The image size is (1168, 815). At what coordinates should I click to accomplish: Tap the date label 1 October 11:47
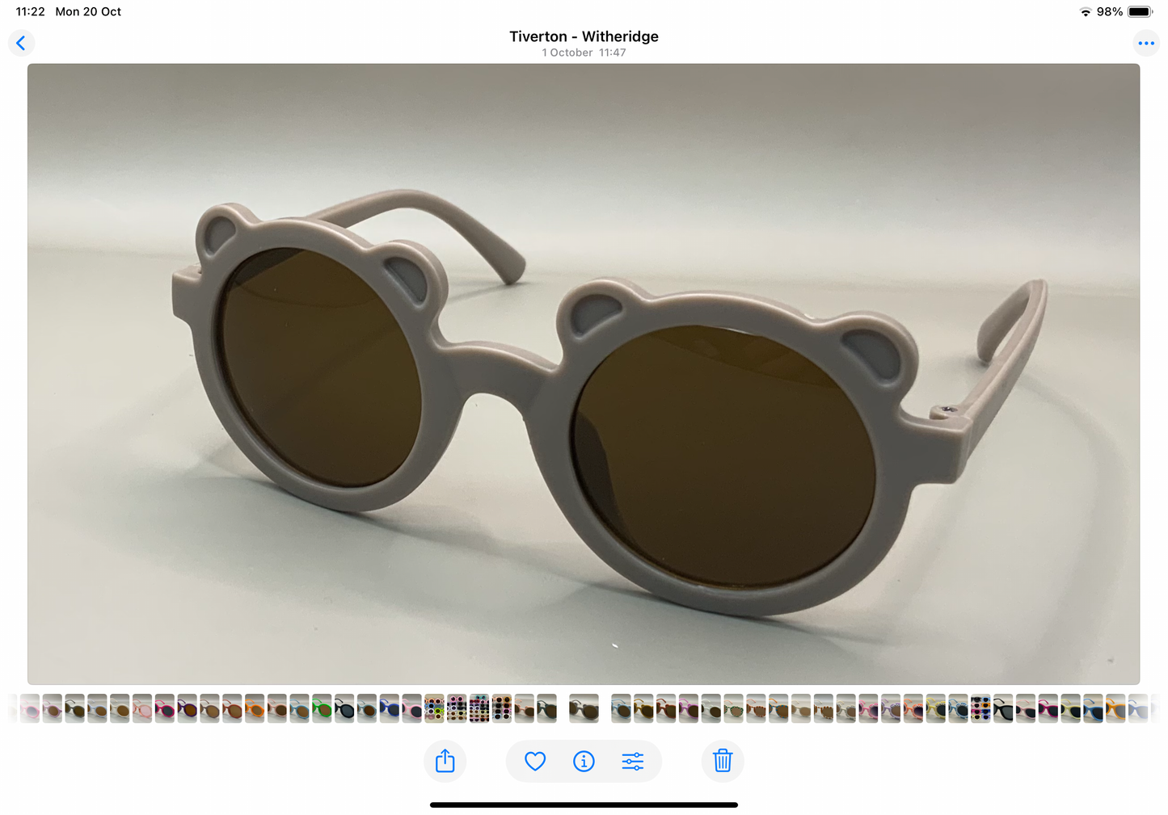pos(584,53)
